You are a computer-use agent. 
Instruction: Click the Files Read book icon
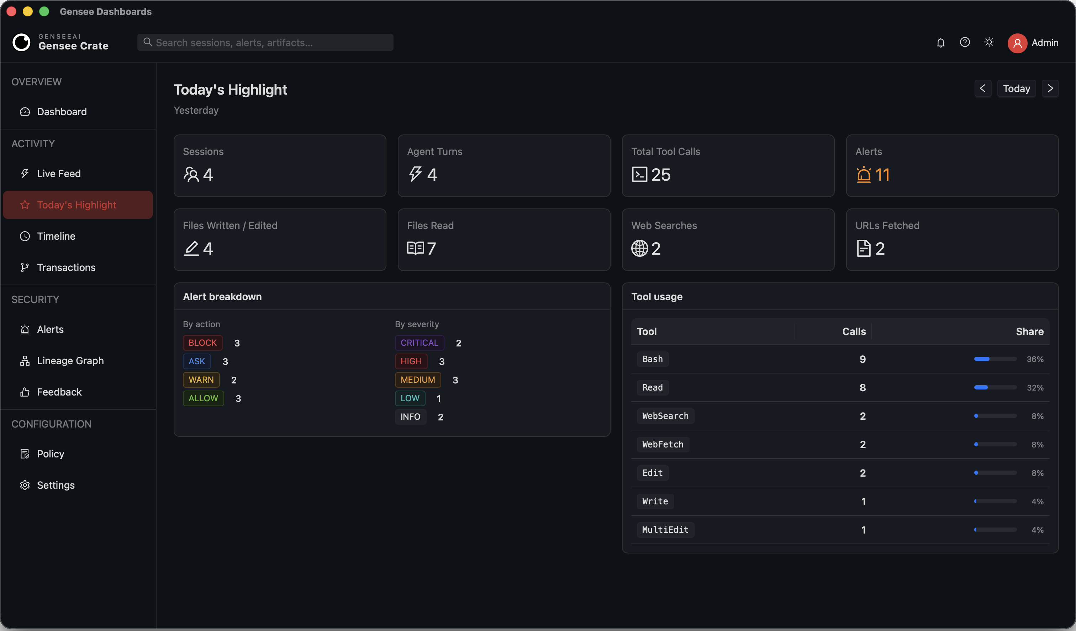pyautogui.click(x=415, y=248)
